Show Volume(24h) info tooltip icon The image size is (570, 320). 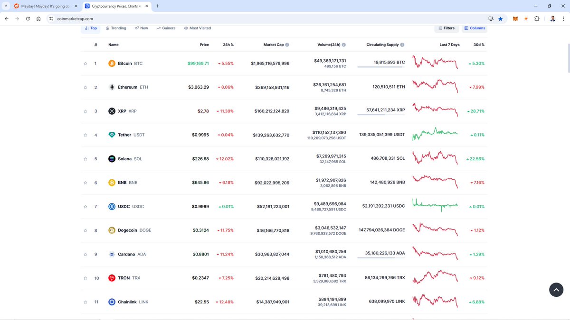(x=344, y=45)
